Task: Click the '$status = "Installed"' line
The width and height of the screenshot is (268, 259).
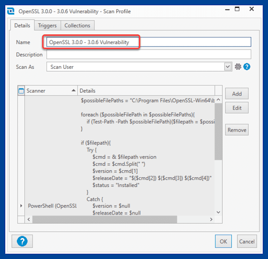Action: [116, 185]
